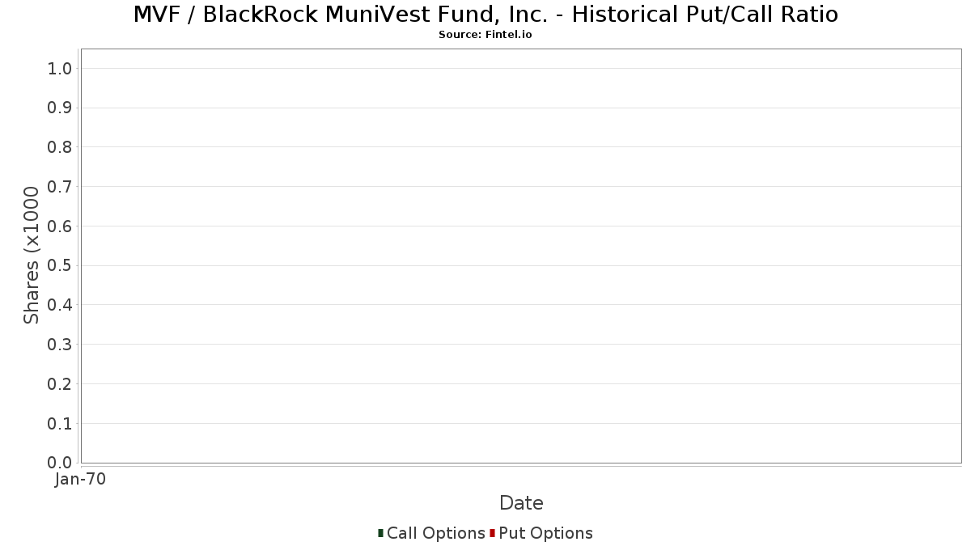Click the 0.7 y-axis tick label
The image size is (971, 546).
61,187
